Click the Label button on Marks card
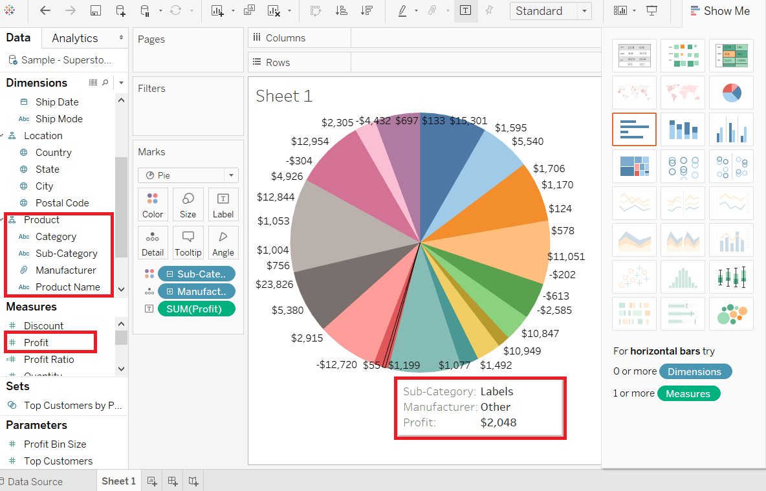 click(x=223, y=204)
